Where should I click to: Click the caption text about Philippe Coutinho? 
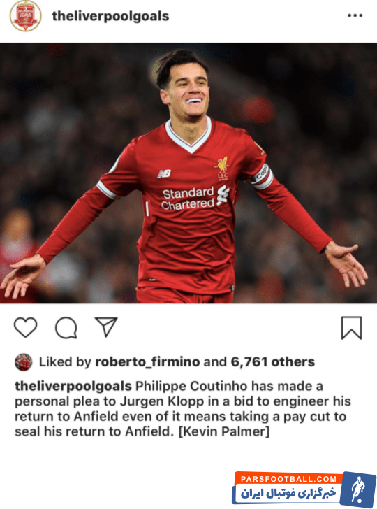(183, 409)
